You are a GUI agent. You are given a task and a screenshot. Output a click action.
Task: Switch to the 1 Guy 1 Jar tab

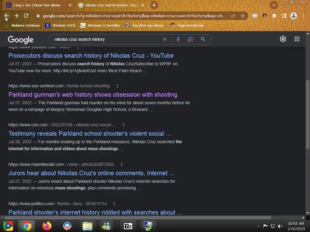(37, 5)
